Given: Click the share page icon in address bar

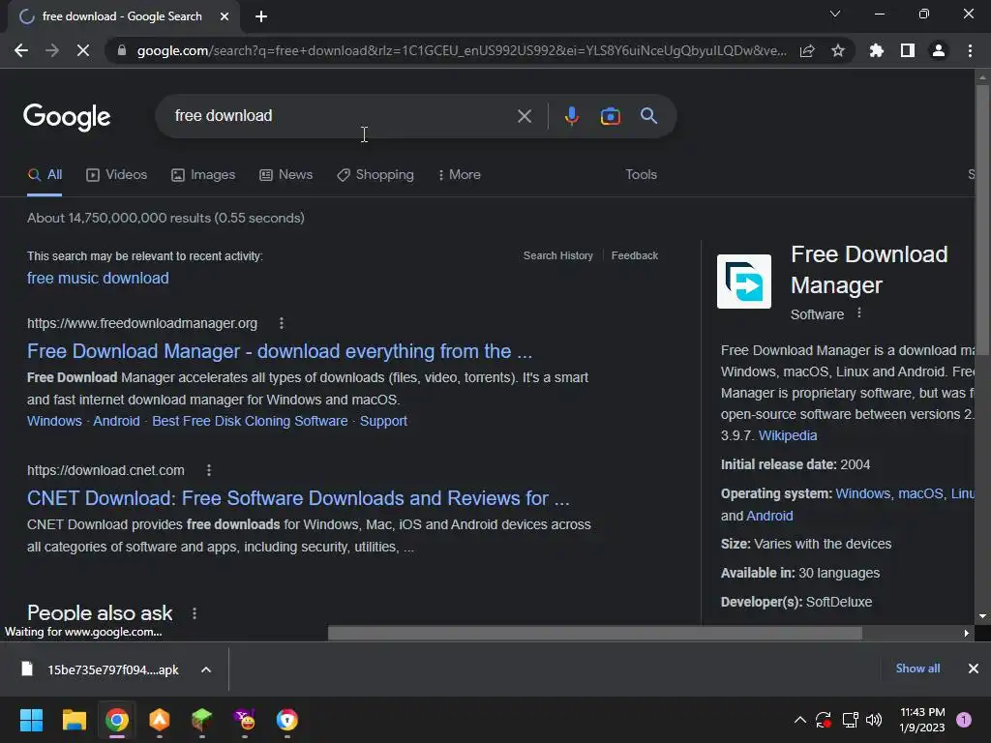Looking at the screenshot, I should pyautogui.click(x=807, y=50).
